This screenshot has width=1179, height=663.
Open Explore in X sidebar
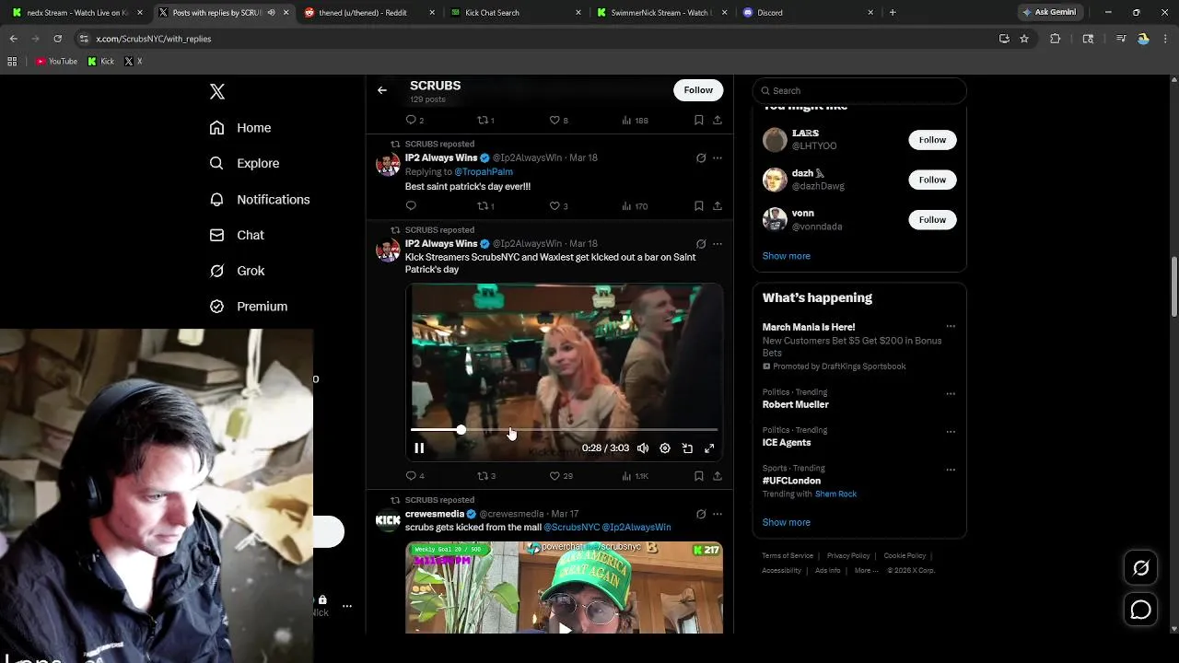point(244,163)
